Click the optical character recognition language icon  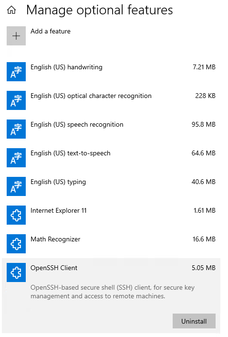pos(16,100)
